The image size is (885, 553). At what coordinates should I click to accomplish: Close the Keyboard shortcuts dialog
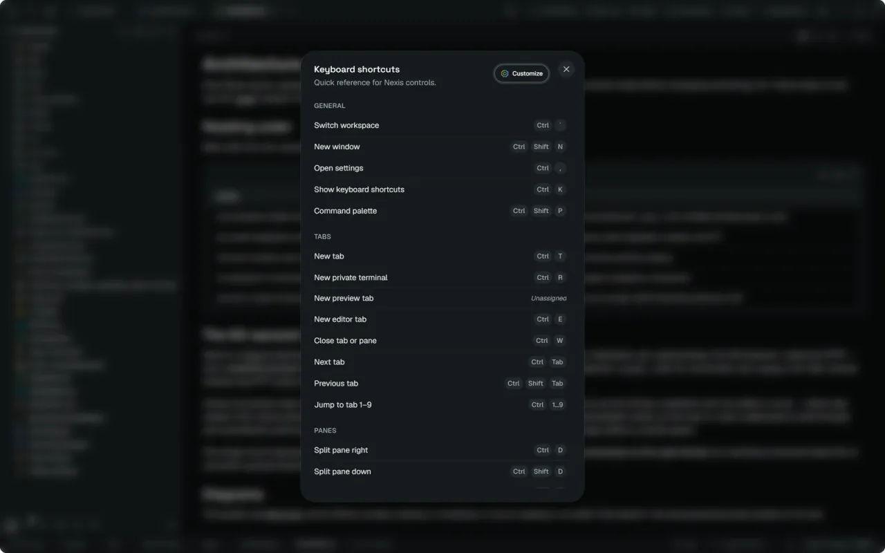566,69
